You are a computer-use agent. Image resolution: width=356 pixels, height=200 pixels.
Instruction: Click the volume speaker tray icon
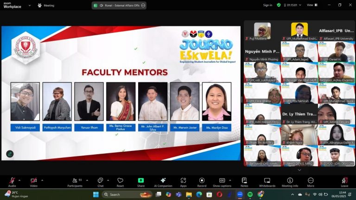point(320,194)
